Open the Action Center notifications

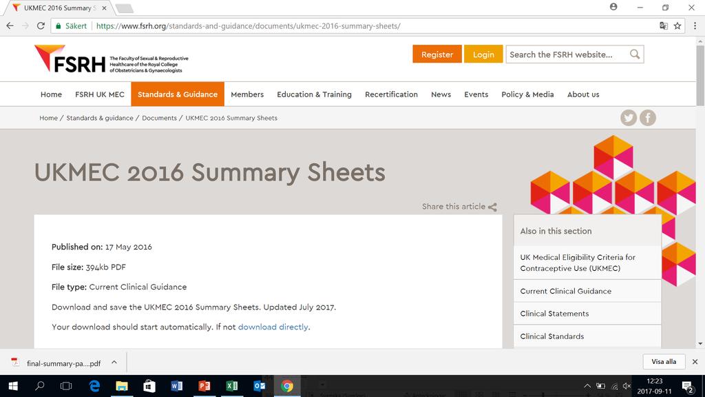[x=688, y=386]
